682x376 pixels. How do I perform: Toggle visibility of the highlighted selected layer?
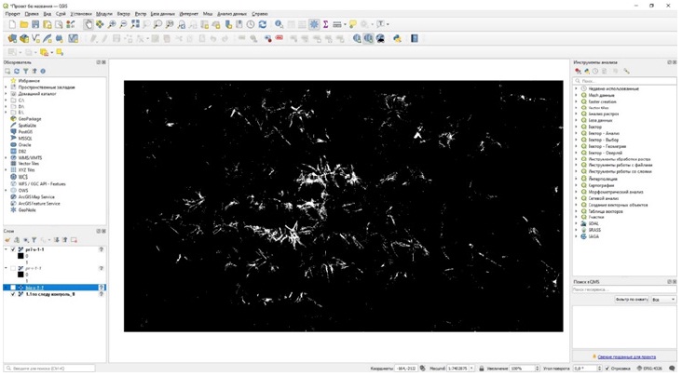click(x=13, y=288)
